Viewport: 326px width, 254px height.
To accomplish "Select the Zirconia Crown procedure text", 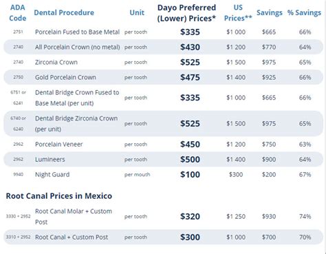I will (x=56, y=62).
